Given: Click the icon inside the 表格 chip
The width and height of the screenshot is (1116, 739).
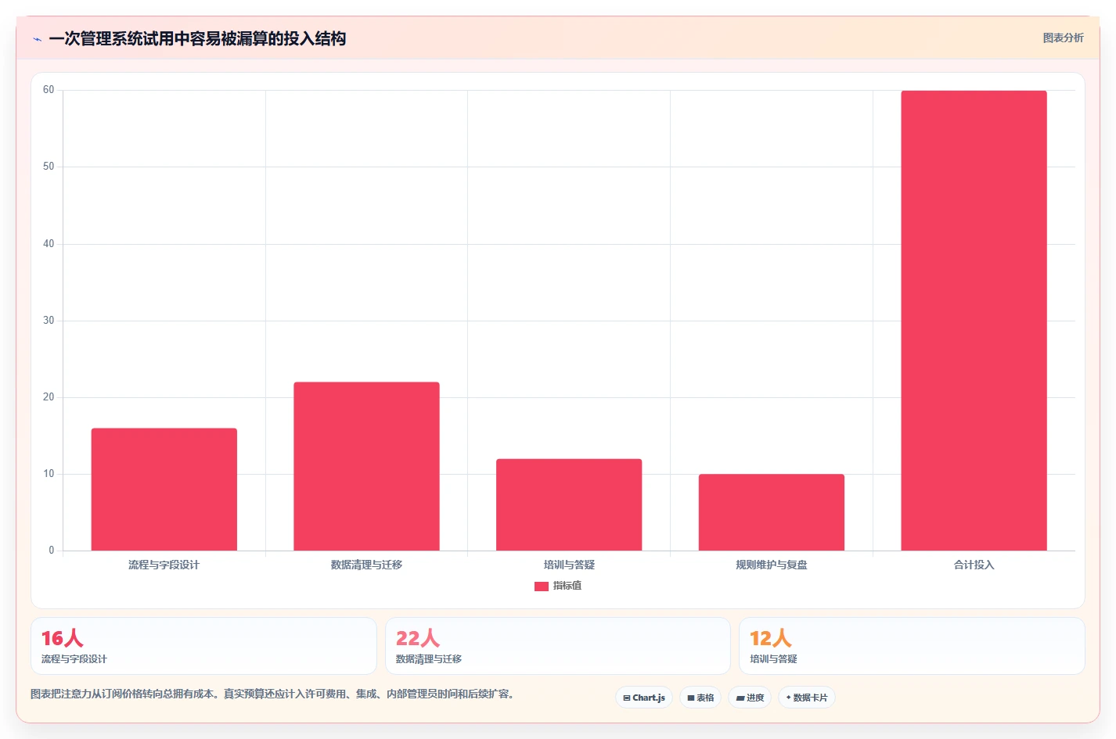Looking at the screenshot, I should point(690,698).
